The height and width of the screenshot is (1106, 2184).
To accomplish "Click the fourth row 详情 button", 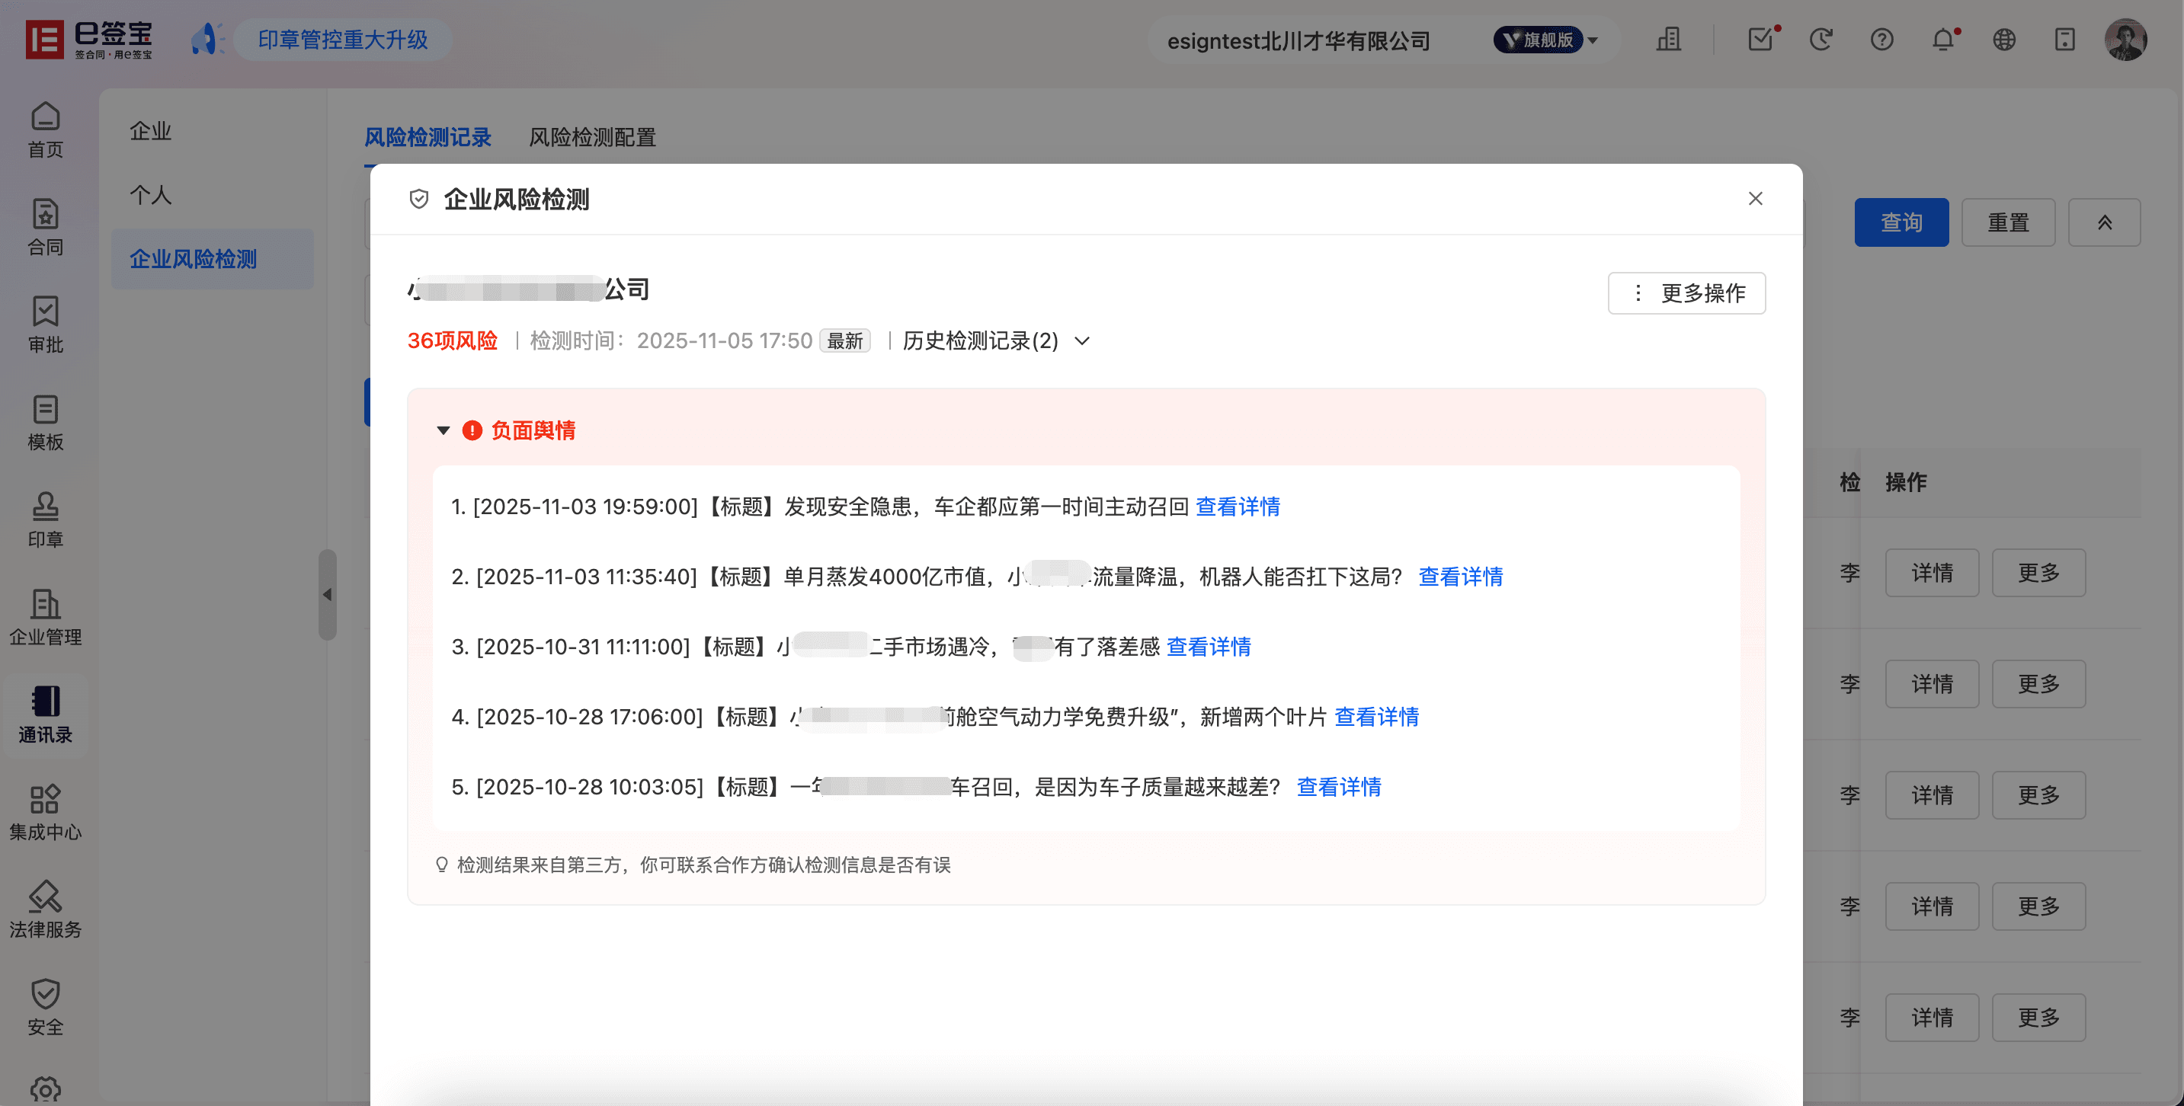I will (1931, 906).
